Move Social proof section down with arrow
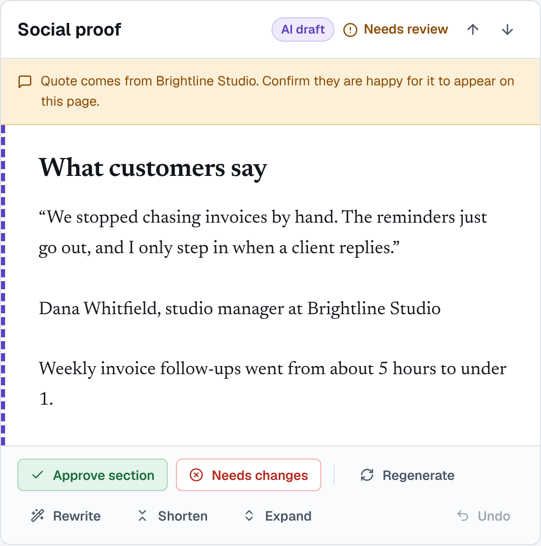Screen dimensions: 541x546 click(x=507, y=29)
